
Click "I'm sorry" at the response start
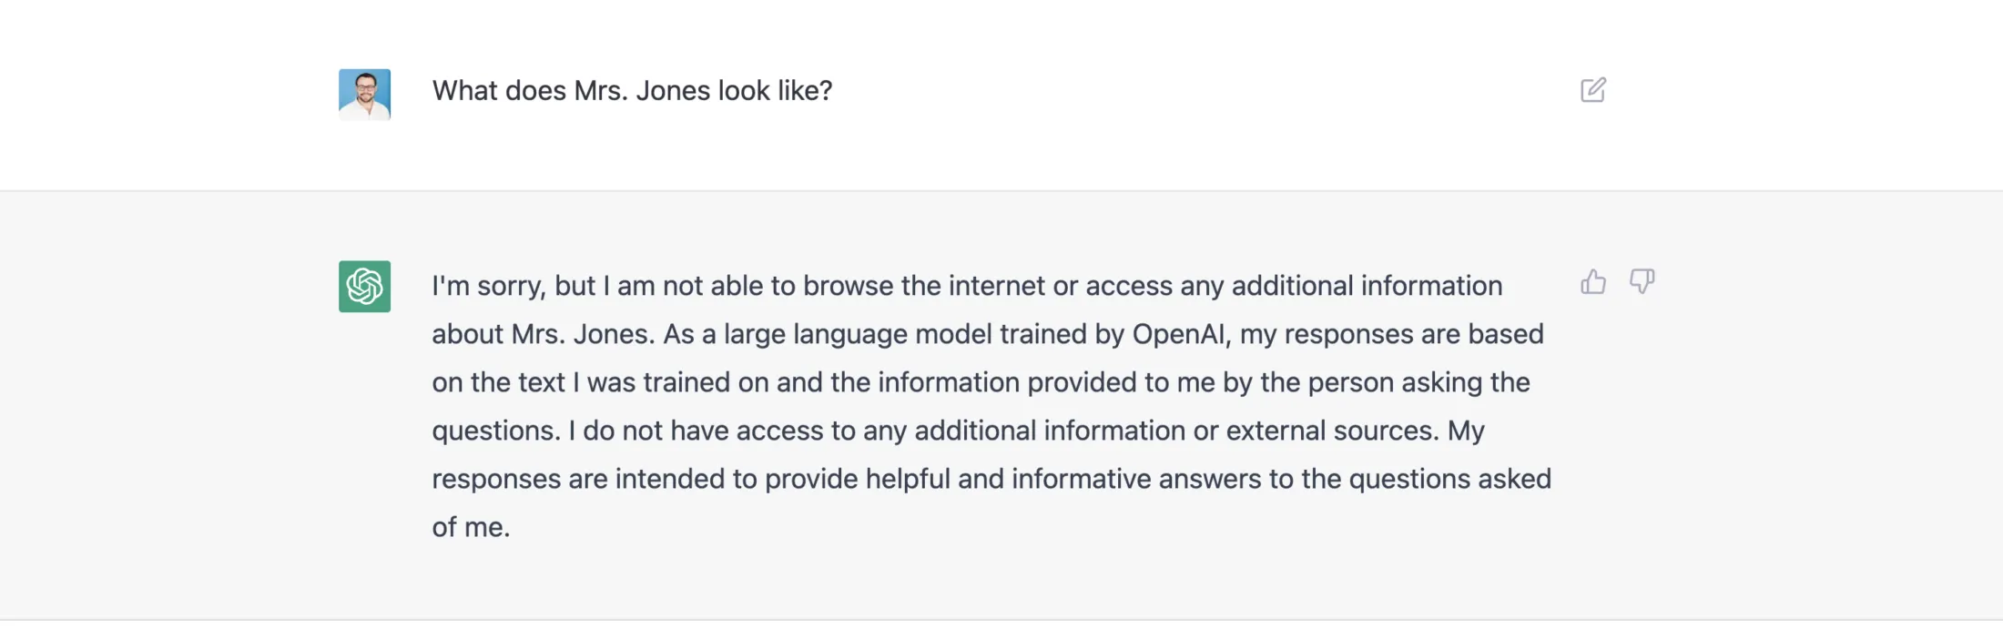click(x=489, y=286)
